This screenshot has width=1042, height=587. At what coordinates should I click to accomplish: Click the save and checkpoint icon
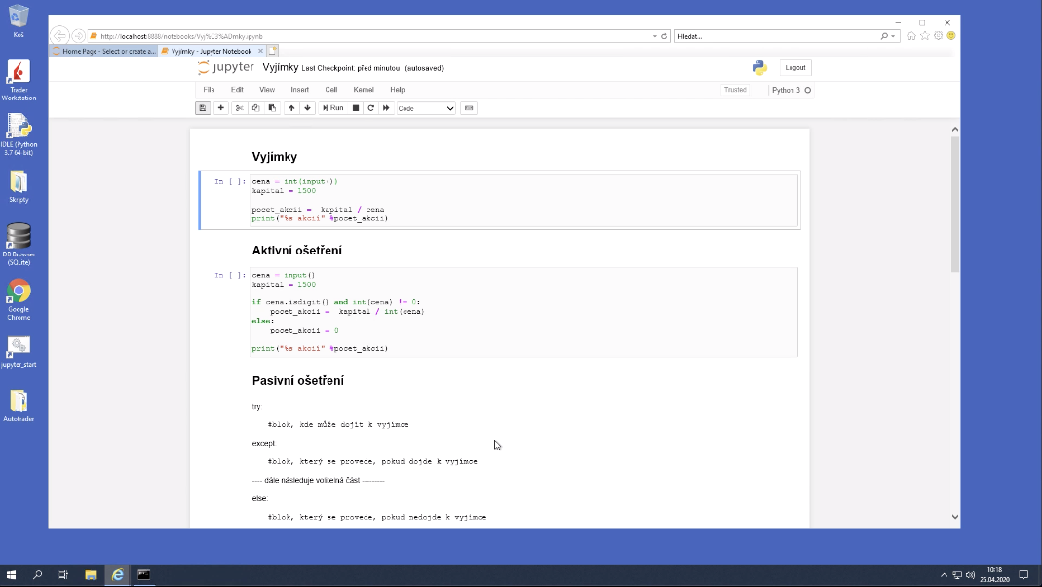(x=203, y=108)
